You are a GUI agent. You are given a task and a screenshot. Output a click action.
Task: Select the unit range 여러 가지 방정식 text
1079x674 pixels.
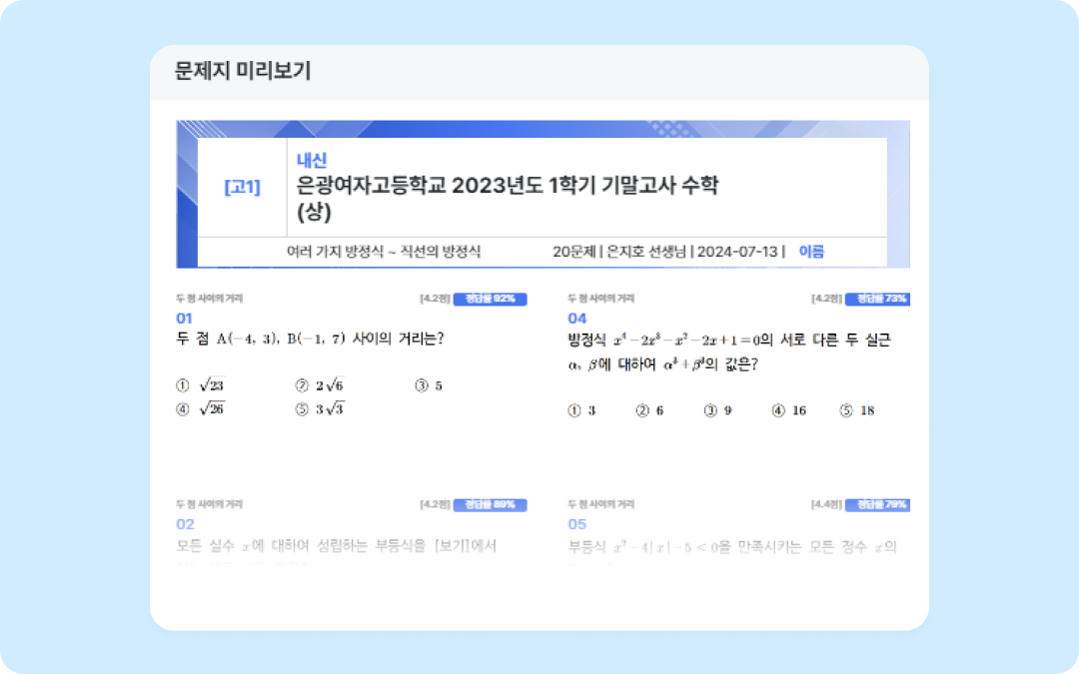click(x=383, y=252)
